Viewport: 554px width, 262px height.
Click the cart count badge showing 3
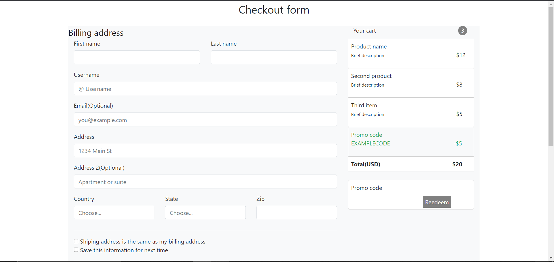[x=463, y=31]
